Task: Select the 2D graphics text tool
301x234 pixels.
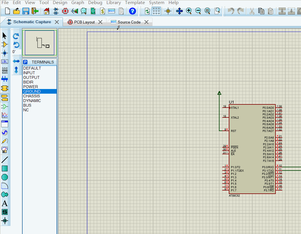Action: click(x=5, y=204)
